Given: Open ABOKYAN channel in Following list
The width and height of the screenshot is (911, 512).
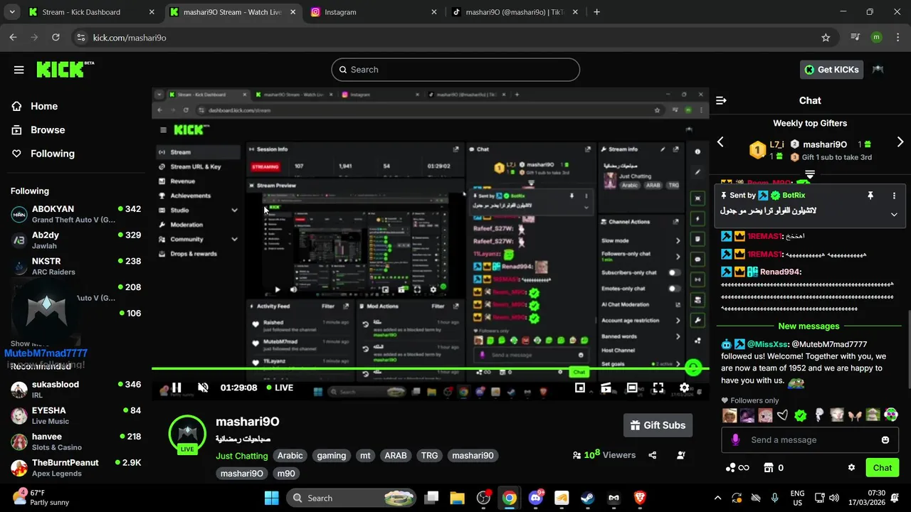Looking at the screenshot, I should pyautogui.click(x=75, y=214).
